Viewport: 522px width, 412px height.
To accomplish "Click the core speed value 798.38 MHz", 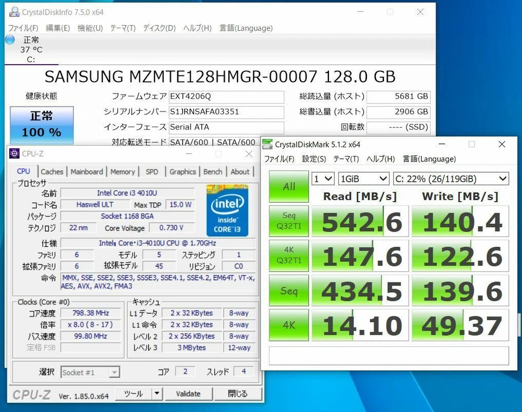I will coord(91,313).
